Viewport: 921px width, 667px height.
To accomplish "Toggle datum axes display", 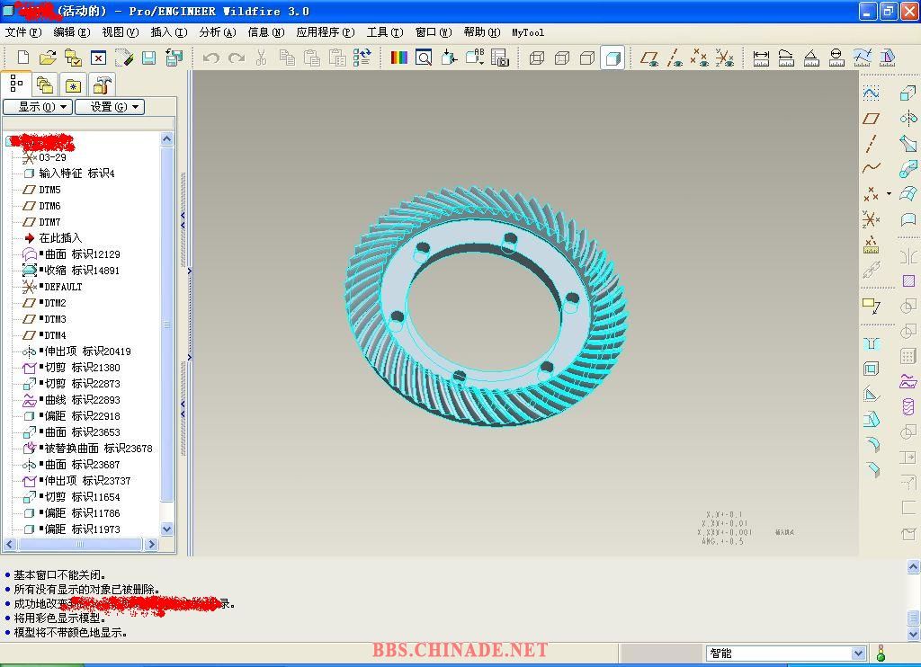I will tap(675, 58).
